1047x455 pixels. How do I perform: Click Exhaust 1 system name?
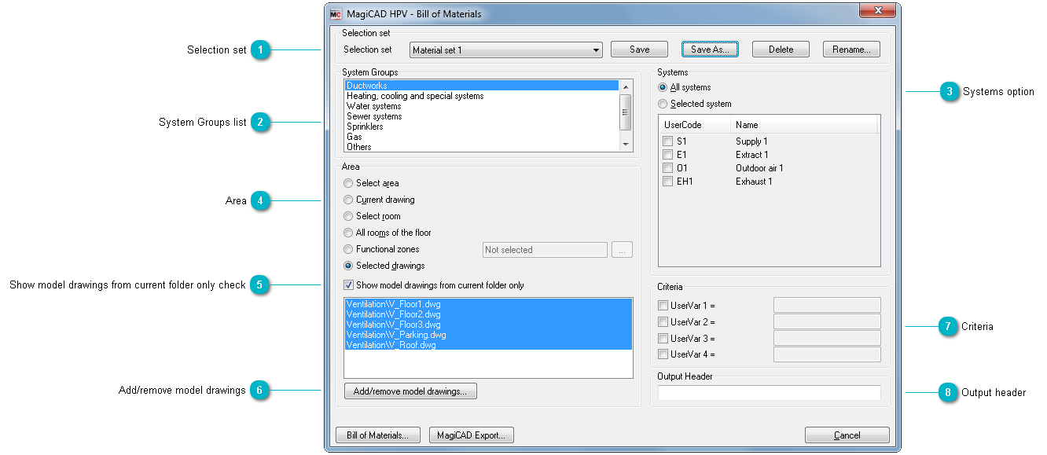[754, 182]
